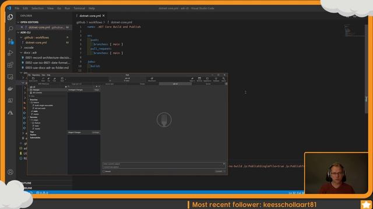373x209 pixels.
Task: Open the Docker view in VS Code activity bar
Action: tap(10, 89)
